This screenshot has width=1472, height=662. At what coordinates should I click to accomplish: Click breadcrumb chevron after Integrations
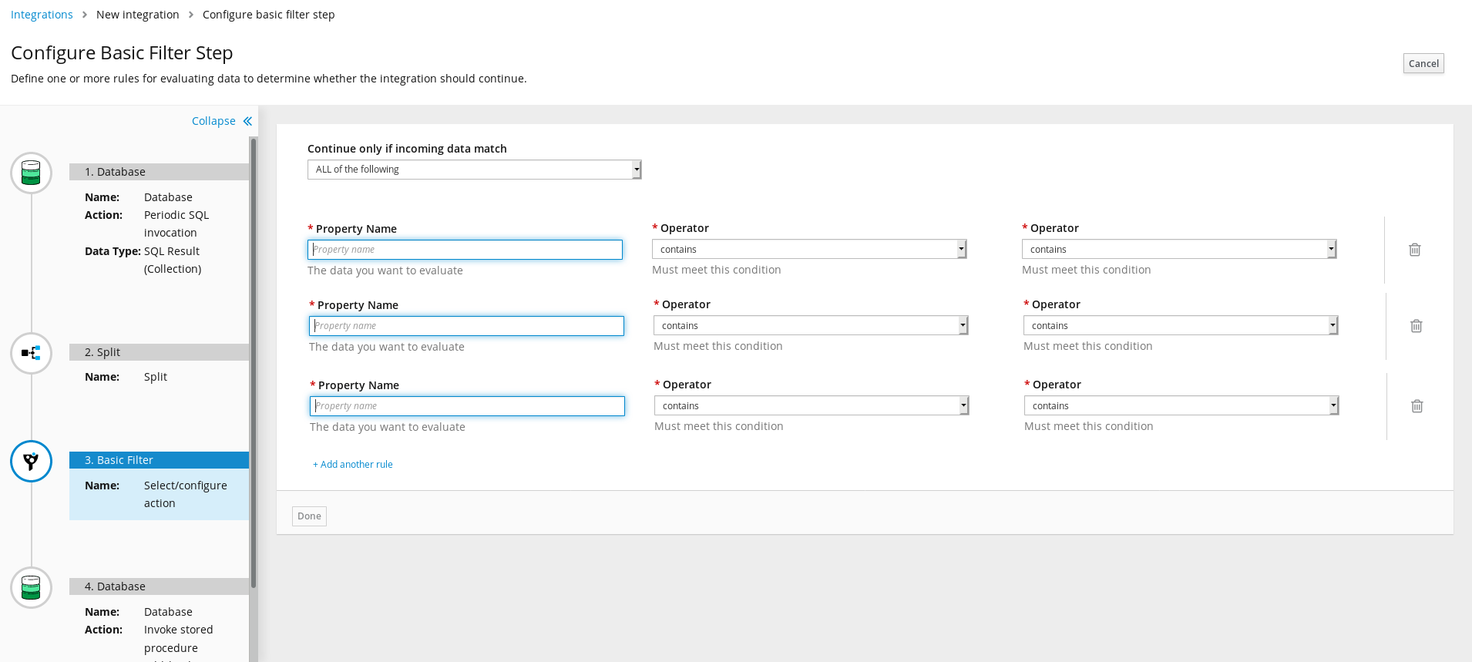click(x=85, y=15)
